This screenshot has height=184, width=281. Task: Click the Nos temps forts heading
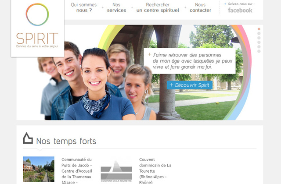tap(66, 141)
